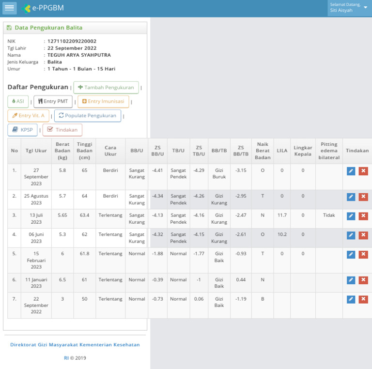Open Entry Imunisasi
This screenshot has height=369, width=372.
pos(103,102)
